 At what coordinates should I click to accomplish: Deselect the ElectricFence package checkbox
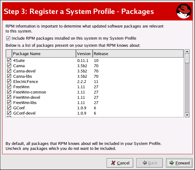tap(9, 81)
